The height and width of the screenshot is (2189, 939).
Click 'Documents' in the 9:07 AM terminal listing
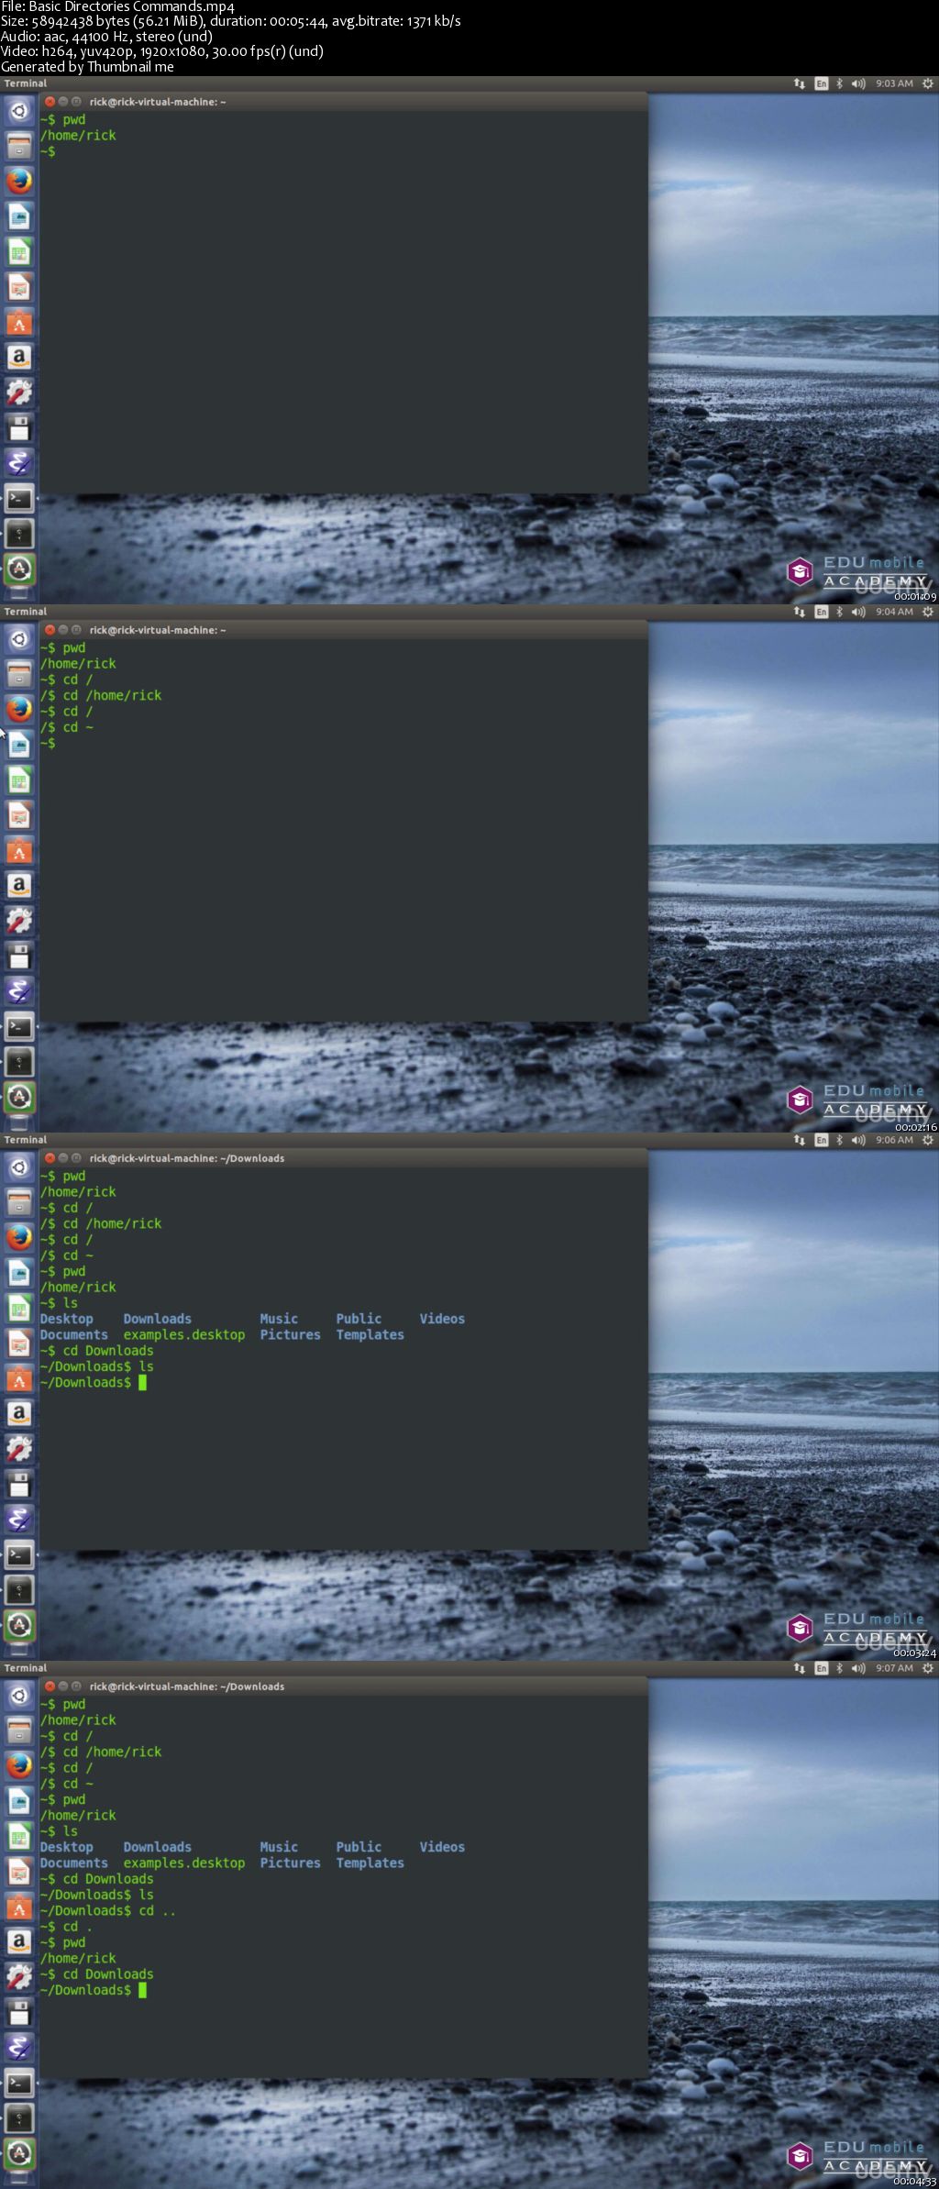[x=73, y=1863]
